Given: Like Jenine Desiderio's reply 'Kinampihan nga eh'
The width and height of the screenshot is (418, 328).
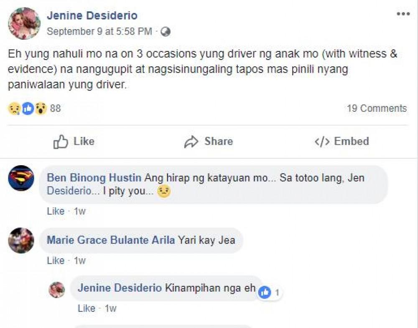Looking at the screenshot, I should coord(87,308).
